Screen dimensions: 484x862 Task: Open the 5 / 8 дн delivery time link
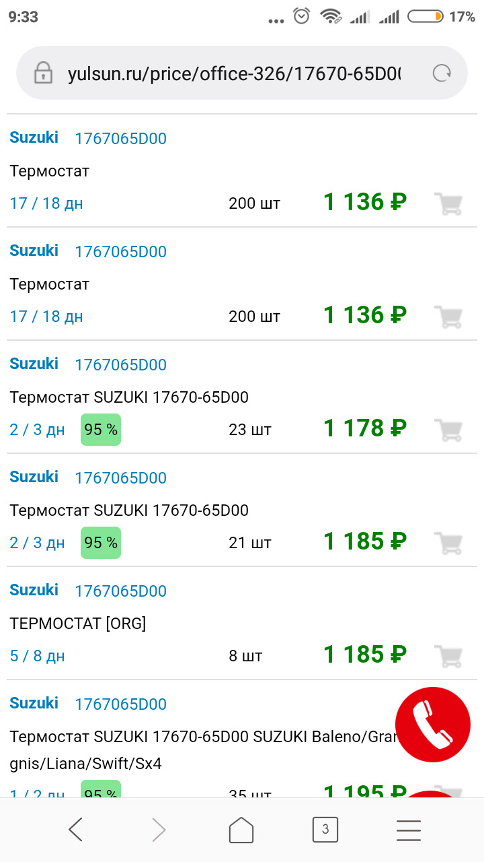38,655
